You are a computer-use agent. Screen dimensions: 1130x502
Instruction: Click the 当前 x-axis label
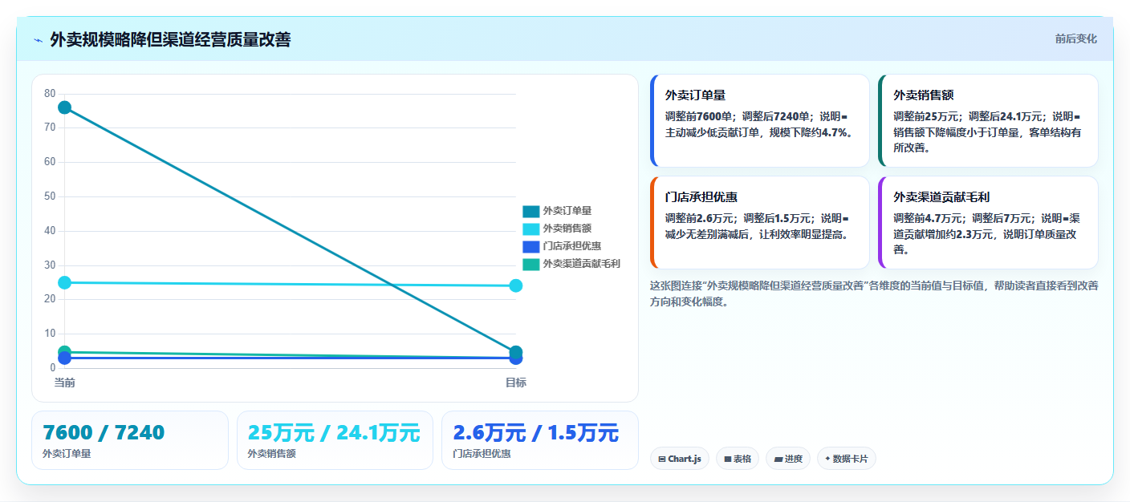(65, 383)
